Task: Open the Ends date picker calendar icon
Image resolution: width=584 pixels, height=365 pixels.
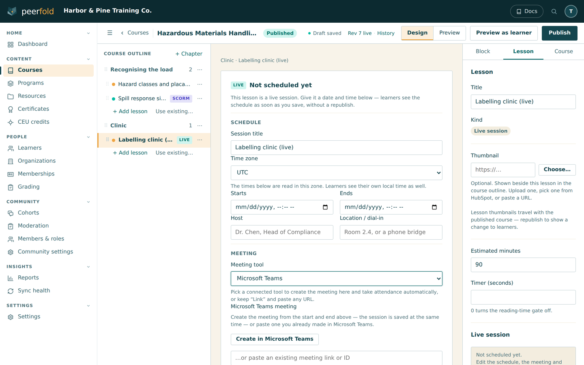Action: click(x=434, y=207)
